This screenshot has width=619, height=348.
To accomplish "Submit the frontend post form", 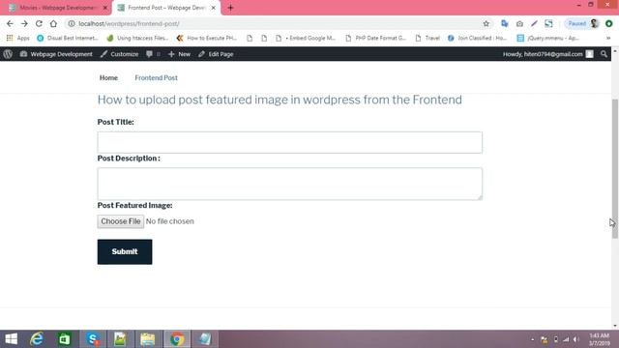I will pos(125,251).
